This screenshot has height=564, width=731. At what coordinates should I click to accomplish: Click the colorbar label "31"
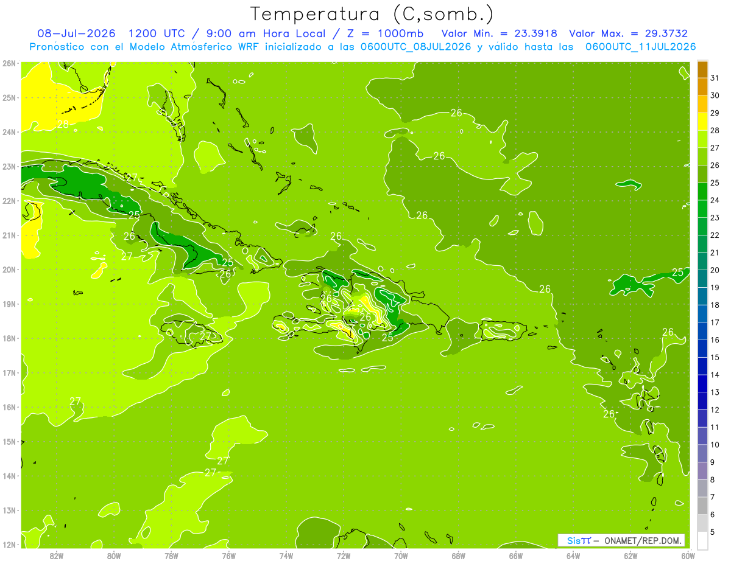pos(715,78)
